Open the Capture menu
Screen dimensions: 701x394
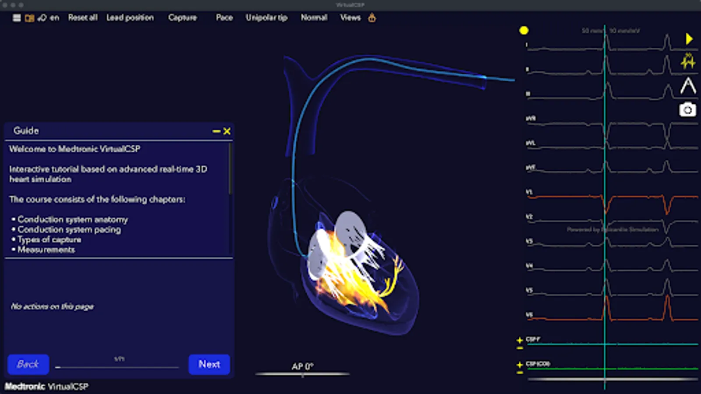(x=182, y=18)
